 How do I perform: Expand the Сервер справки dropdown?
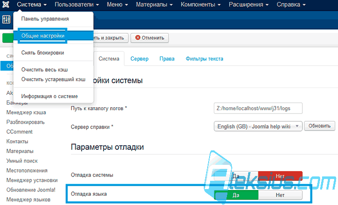258,126
